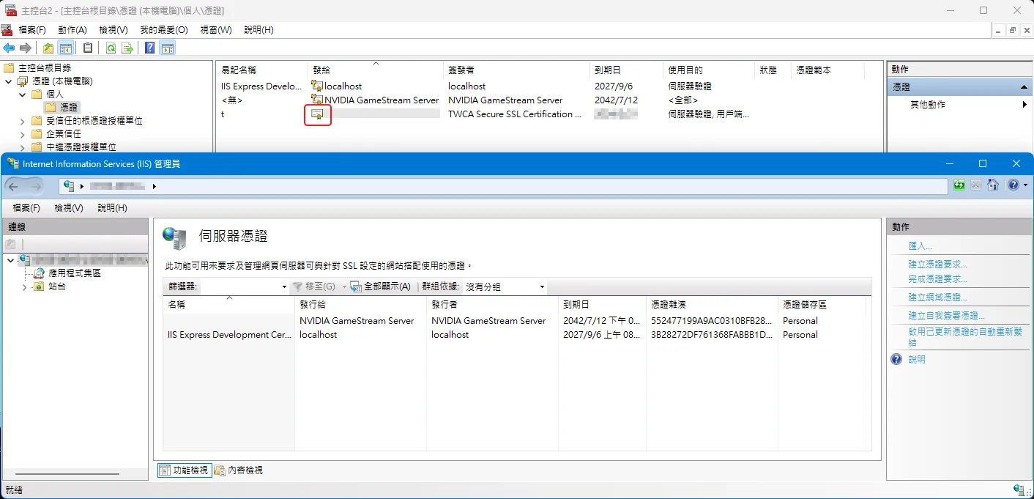Expand the 站台 node in IIS connections tree
The image size is (1034, 499).
coord(23,287)
